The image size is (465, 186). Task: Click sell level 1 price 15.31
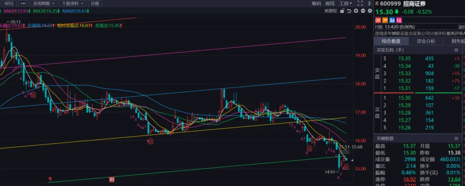pyautogui.click(x=404, y=88)
